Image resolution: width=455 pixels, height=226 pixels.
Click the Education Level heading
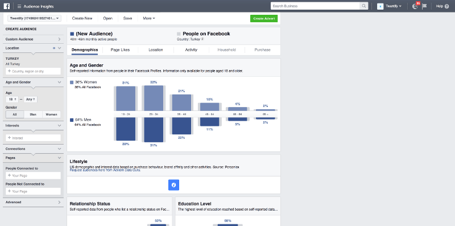[195, 204]
